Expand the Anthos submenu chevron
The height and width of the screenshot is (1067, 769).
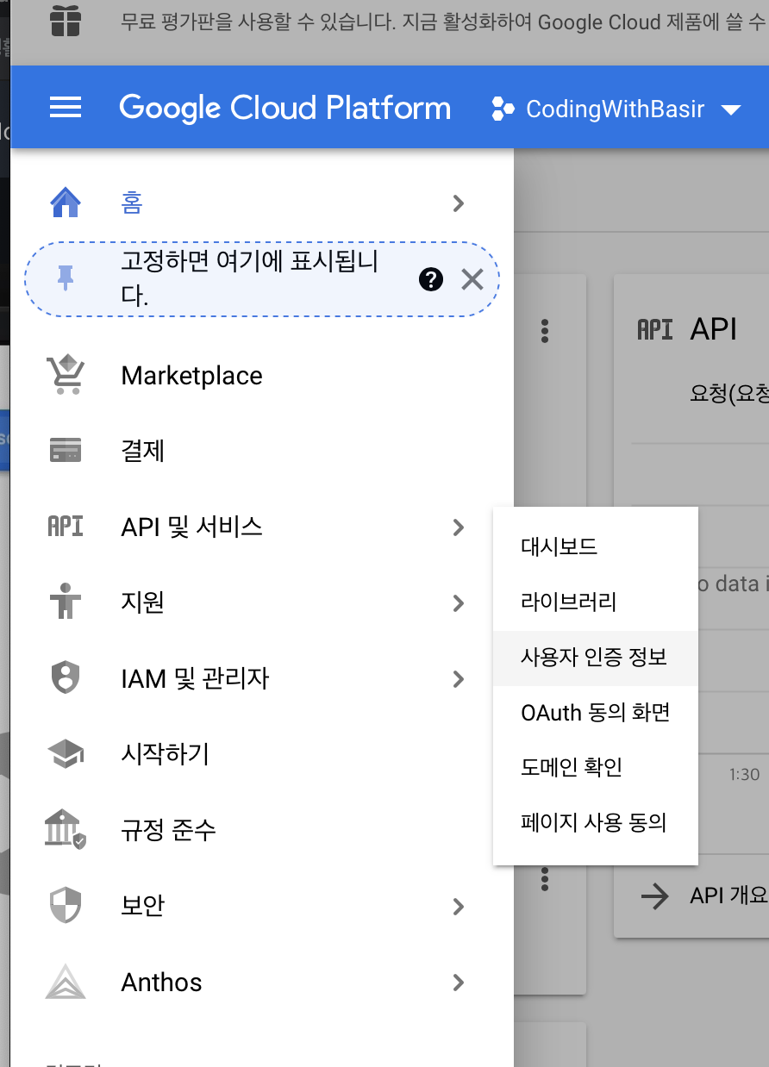coord(459,983)
